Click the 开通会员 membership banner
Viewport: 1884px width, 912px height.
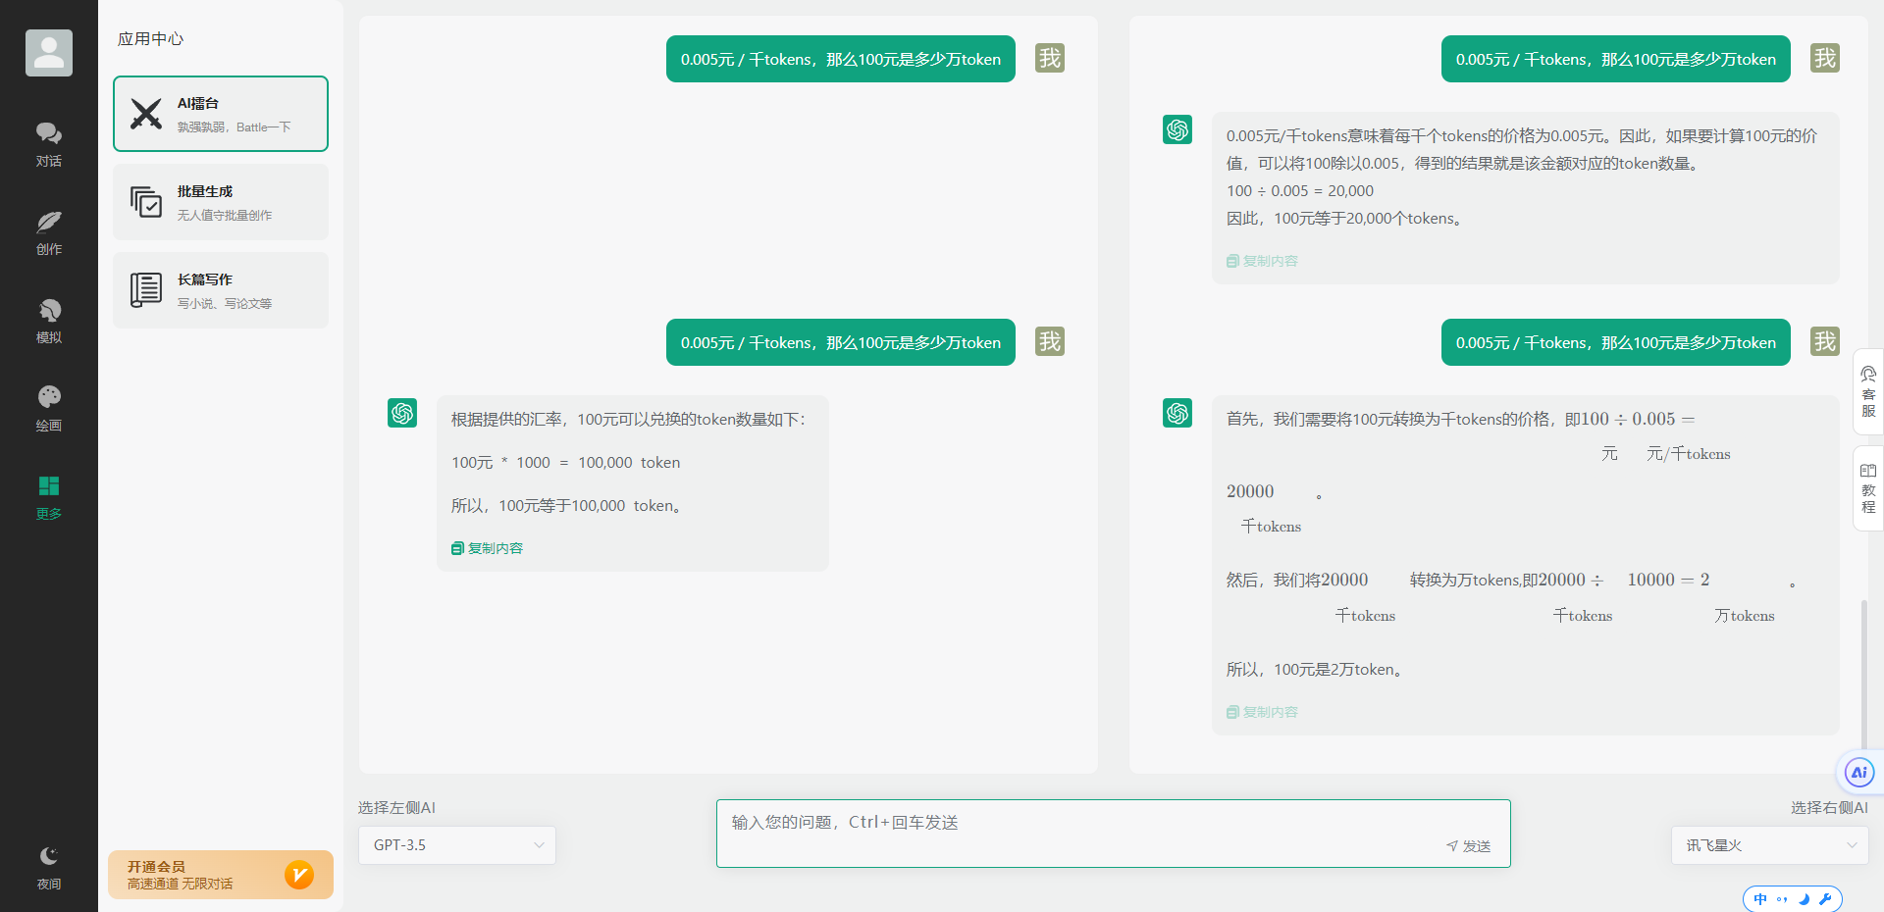coord(220,874)
